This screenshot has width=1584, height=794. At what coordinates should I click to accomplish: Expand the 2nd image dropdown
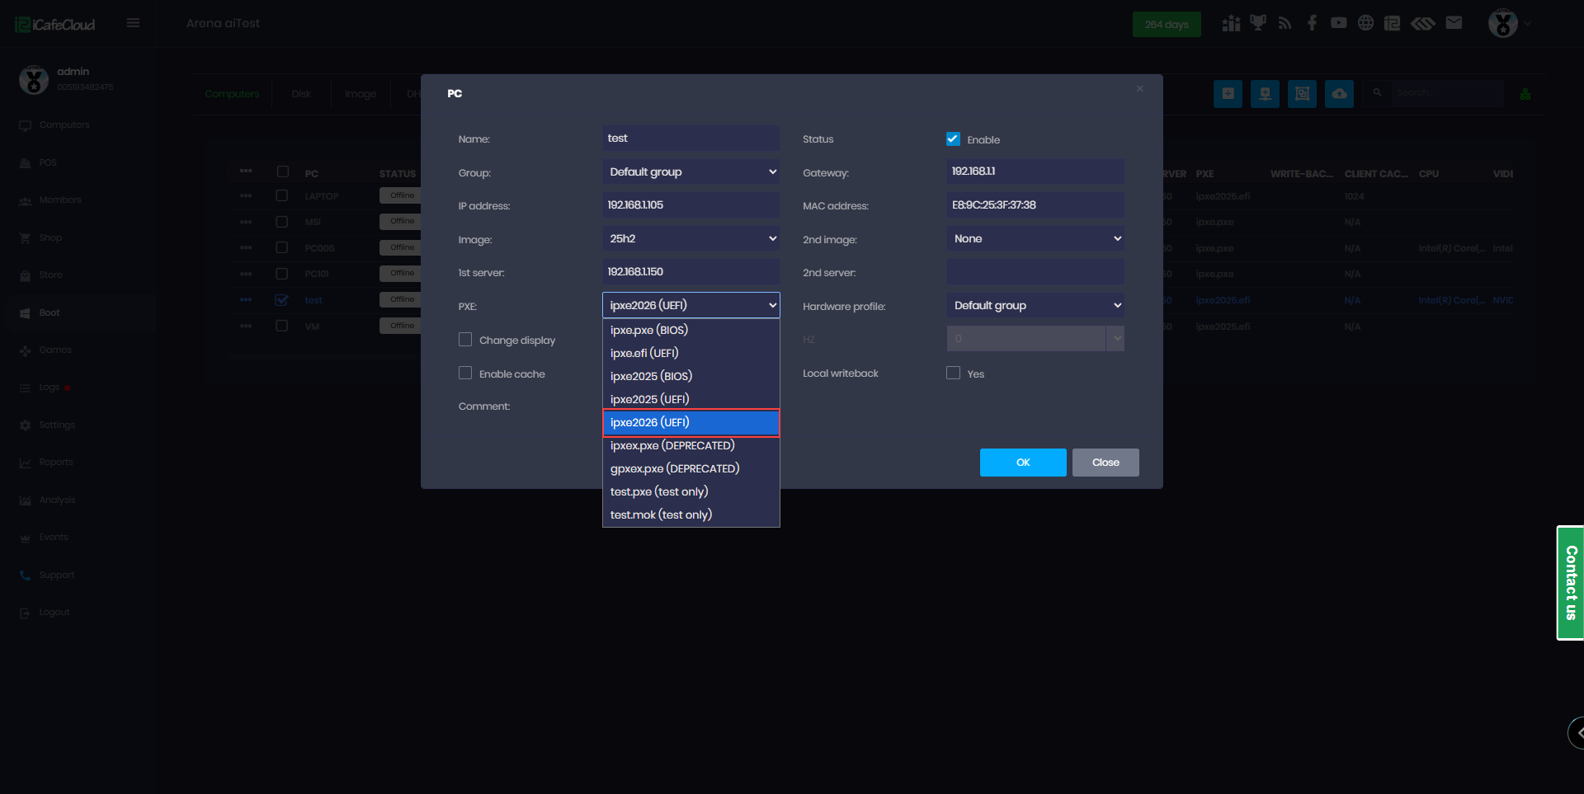[x=1035, y=239]
